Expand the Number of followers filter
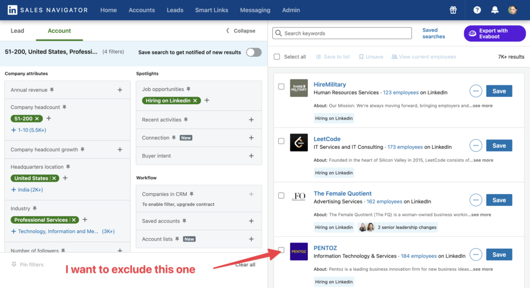 click(120, 250)
